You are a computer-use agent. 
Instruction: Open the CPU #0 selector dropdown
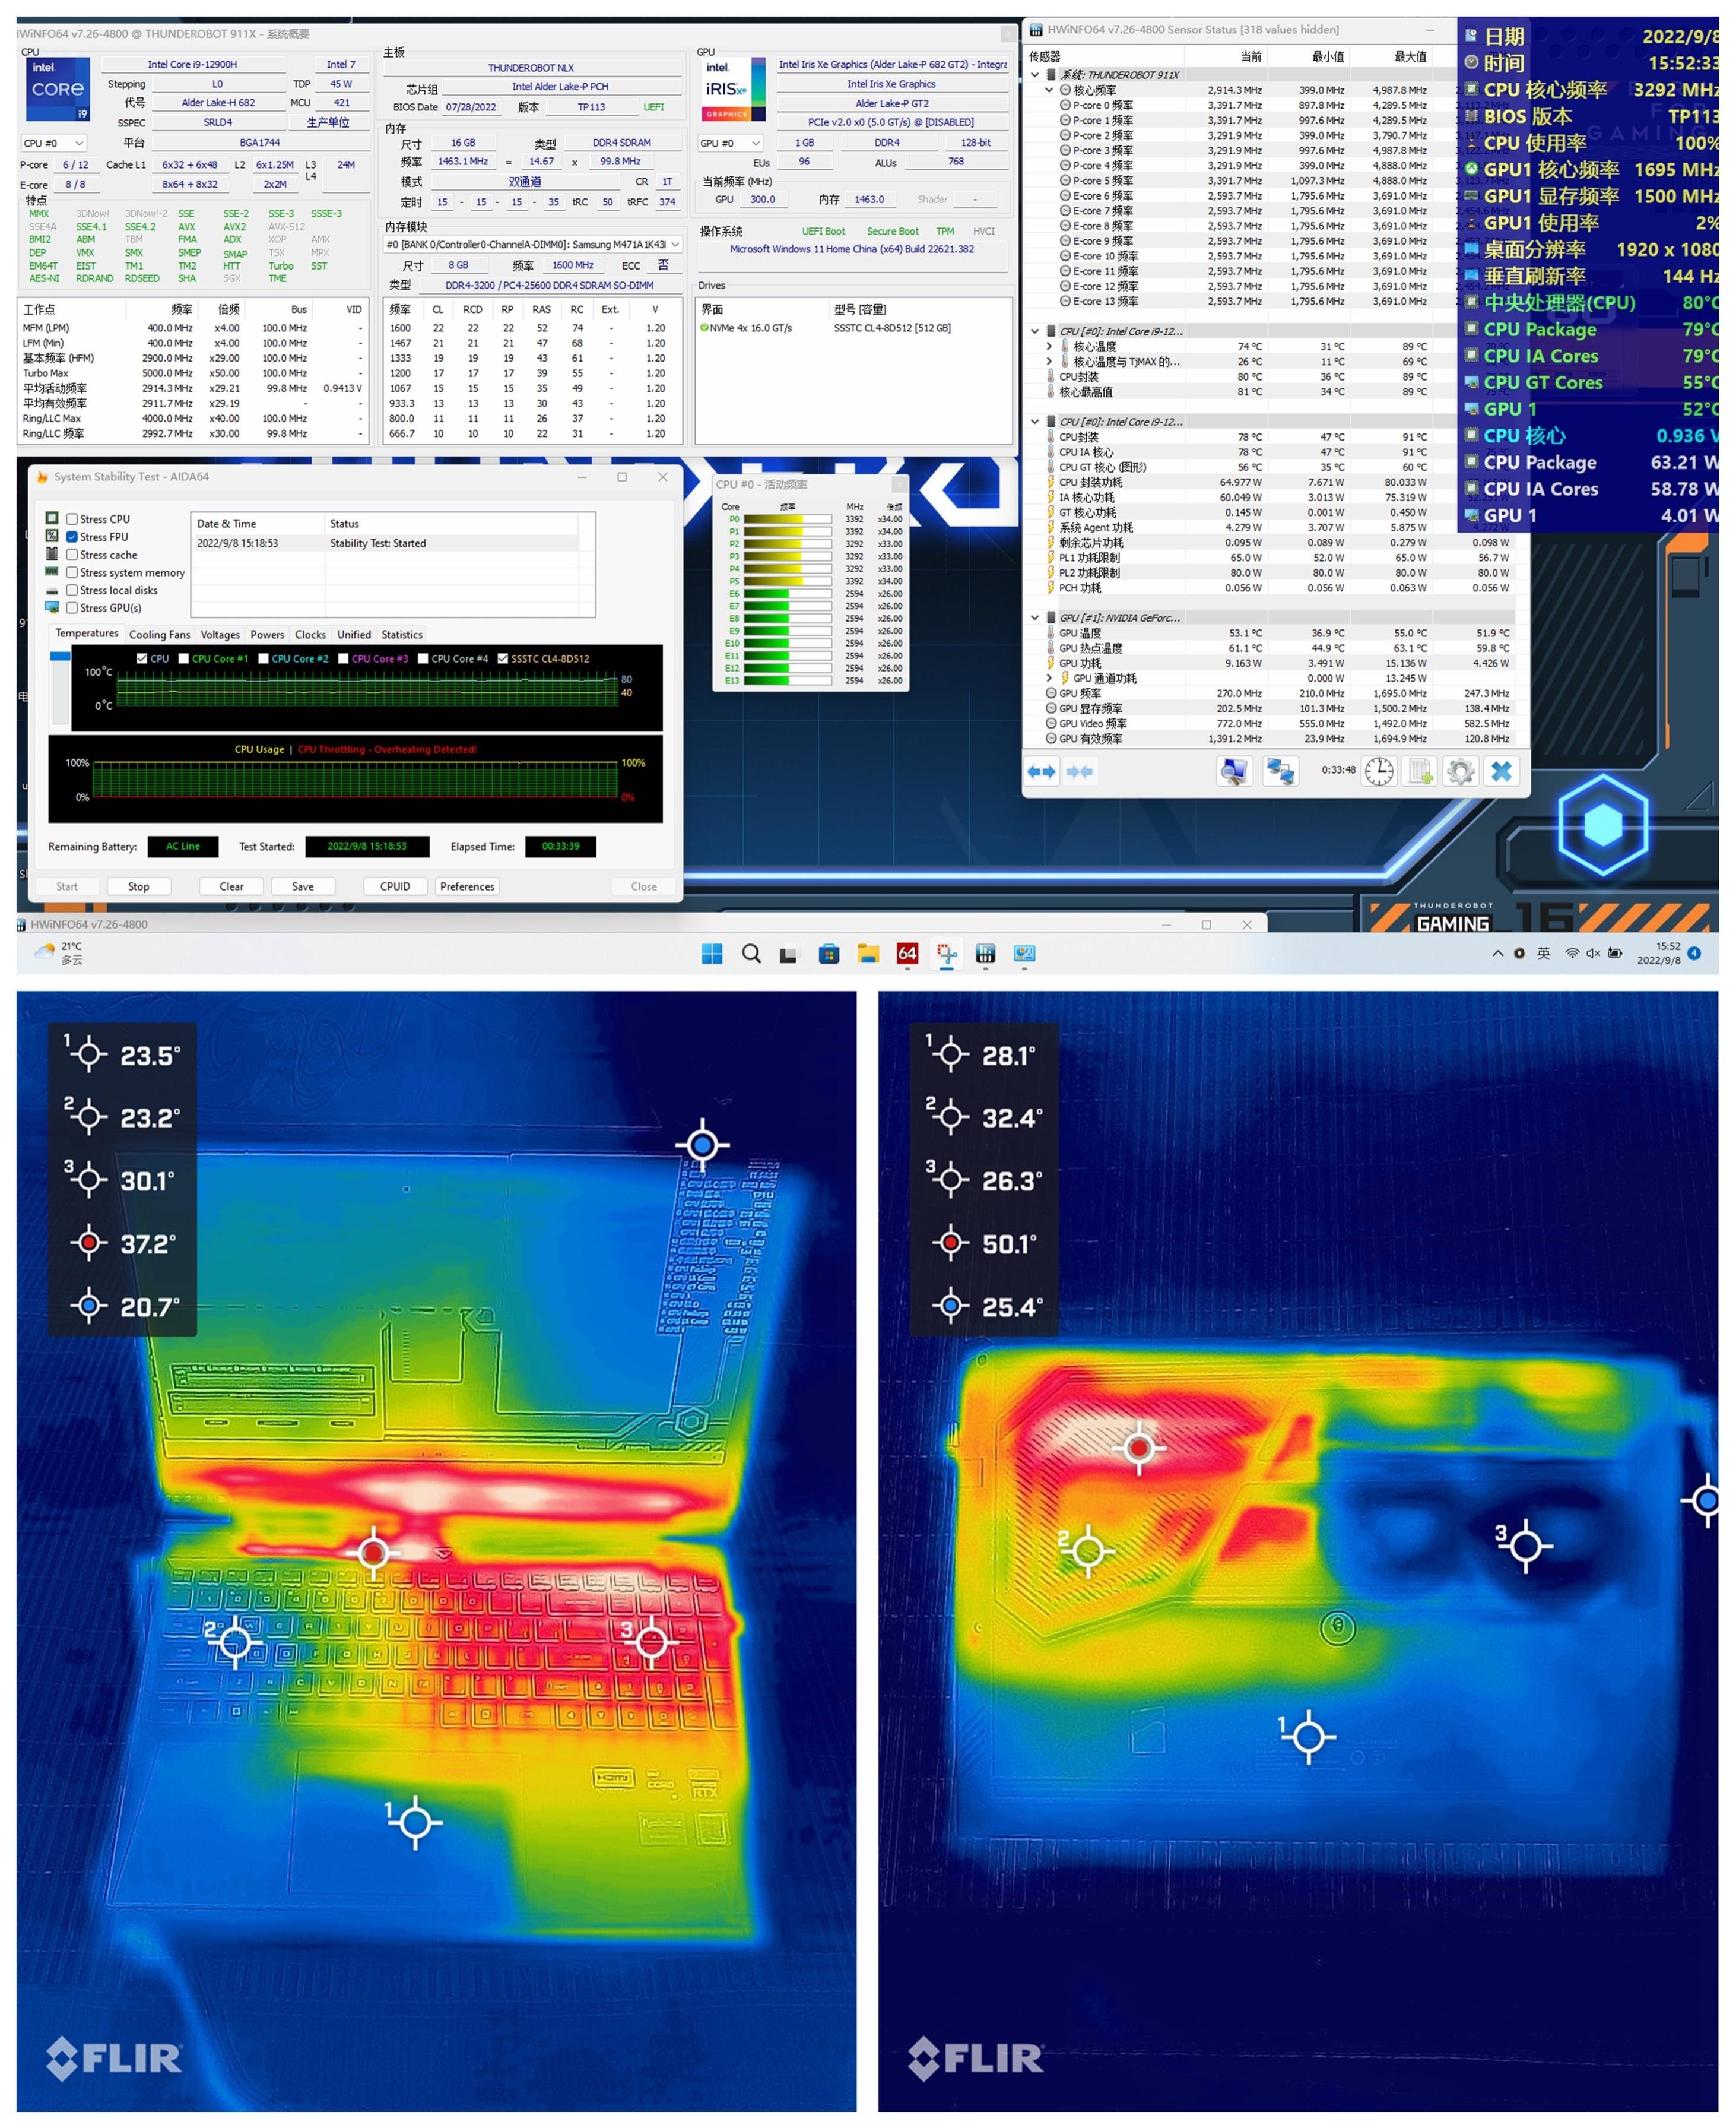pyautogui.click(x=54, y=143)
